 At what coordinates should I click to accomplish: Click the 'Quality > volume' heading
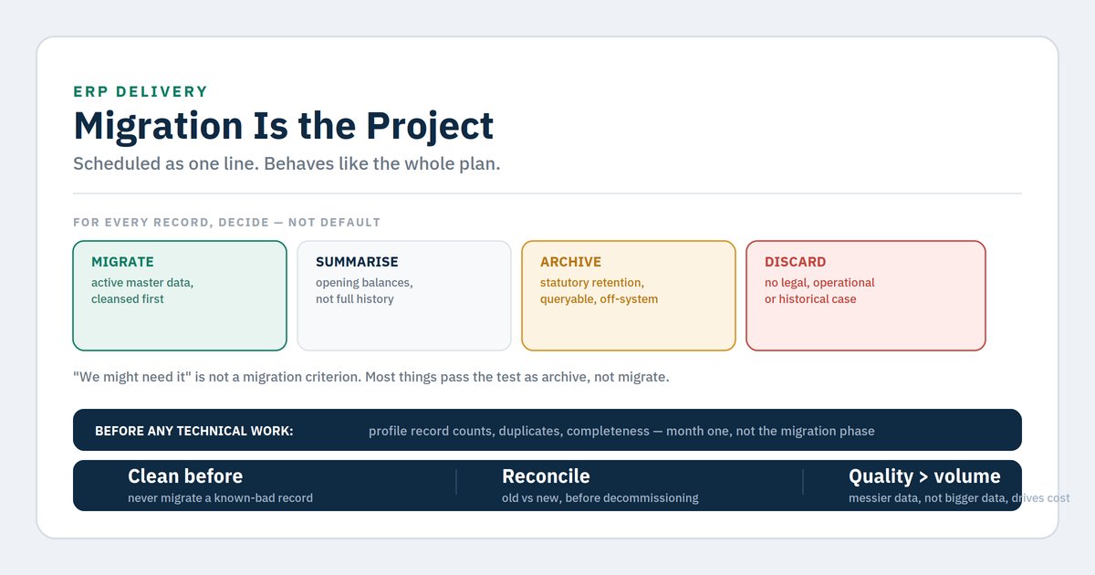(924, 476)
